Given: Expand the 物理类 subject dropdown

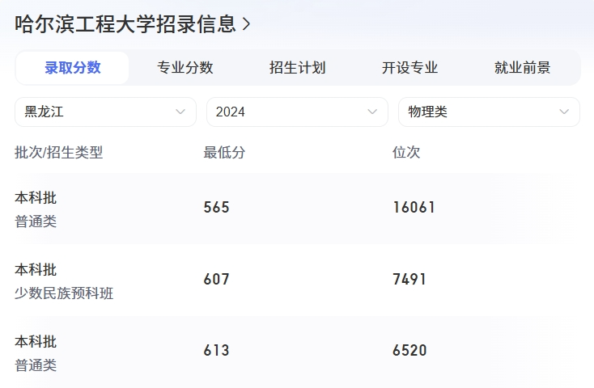Looking at the screenshot, I should [489, 112].
